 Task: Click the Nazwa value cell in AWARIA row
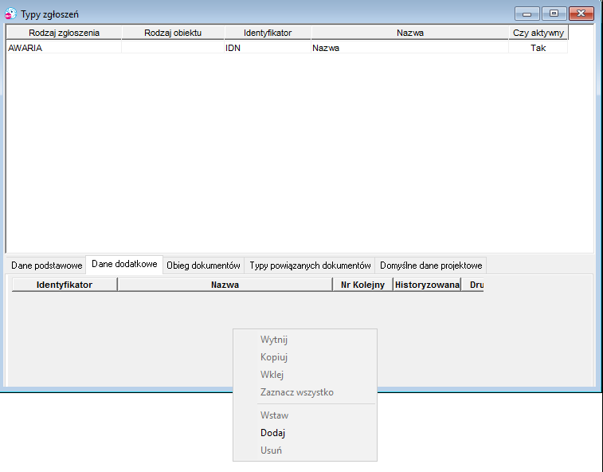[x=410, y=48]
